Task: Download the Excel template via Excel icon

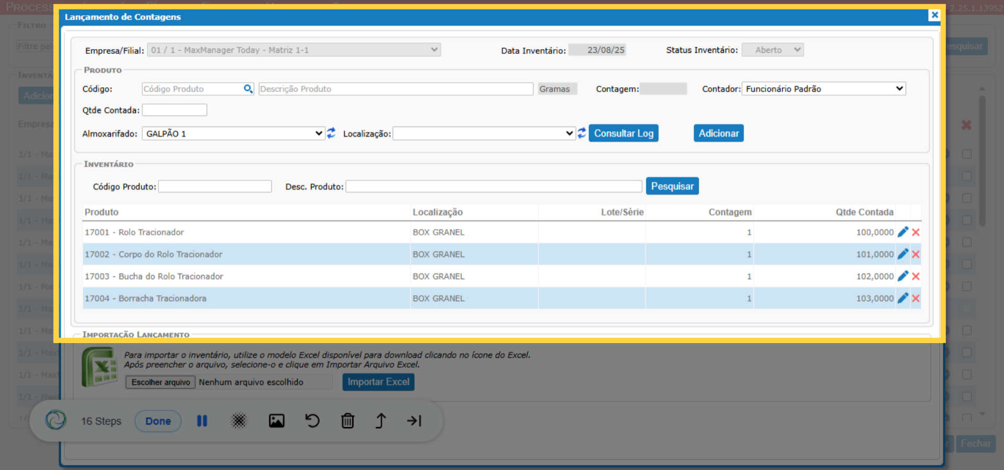Action: [x=99, y=368]
